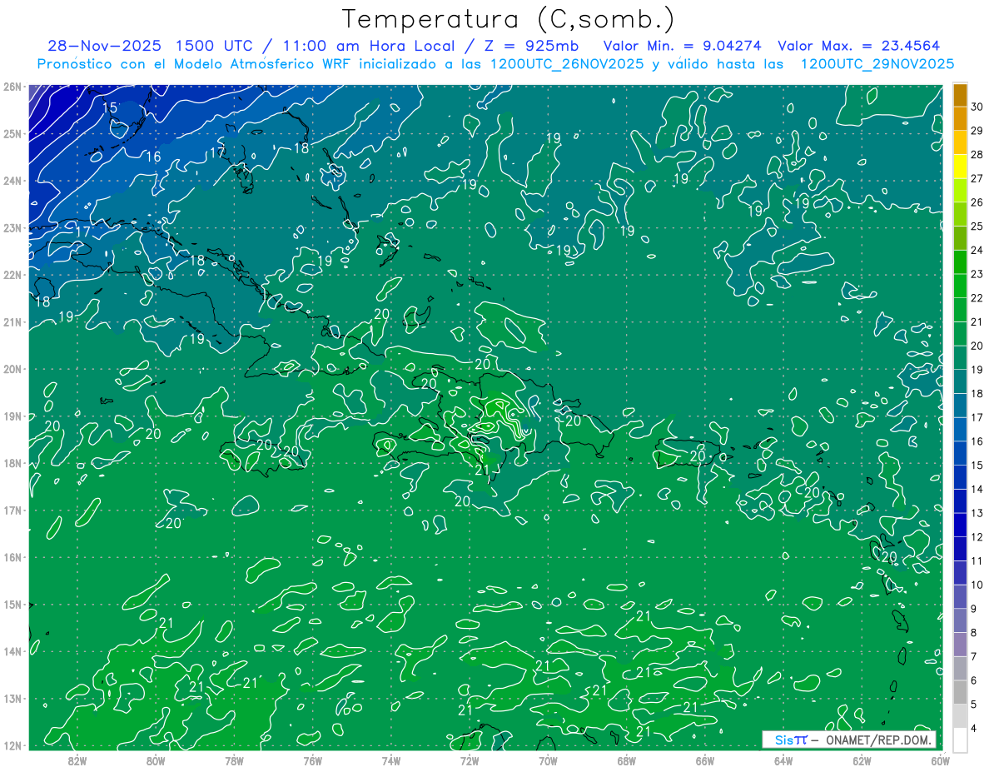Click the '12N' latitude axis label
The image size is (999, 772).
click(12, 745)
